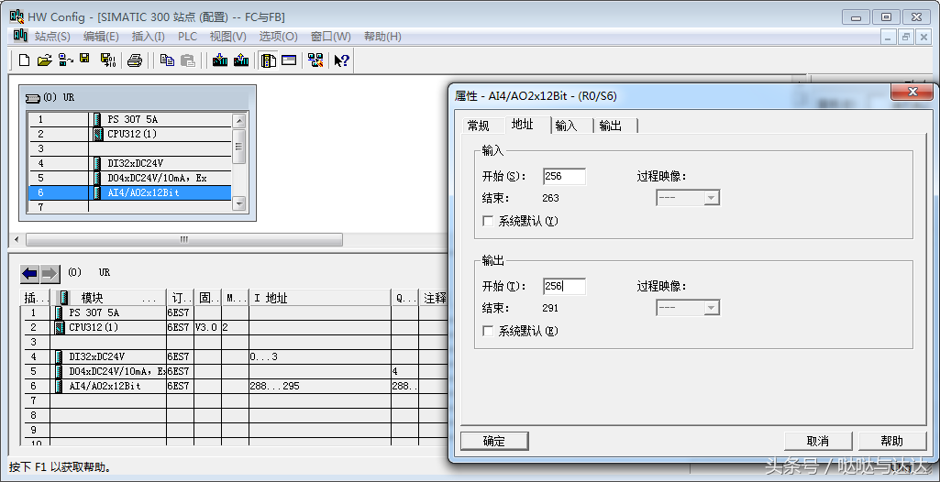The width and height of the screenshot is (940, 482).
Task: Enable 系统默认(Y) checkbox for inputs
Action: click(x=488, y=221)
